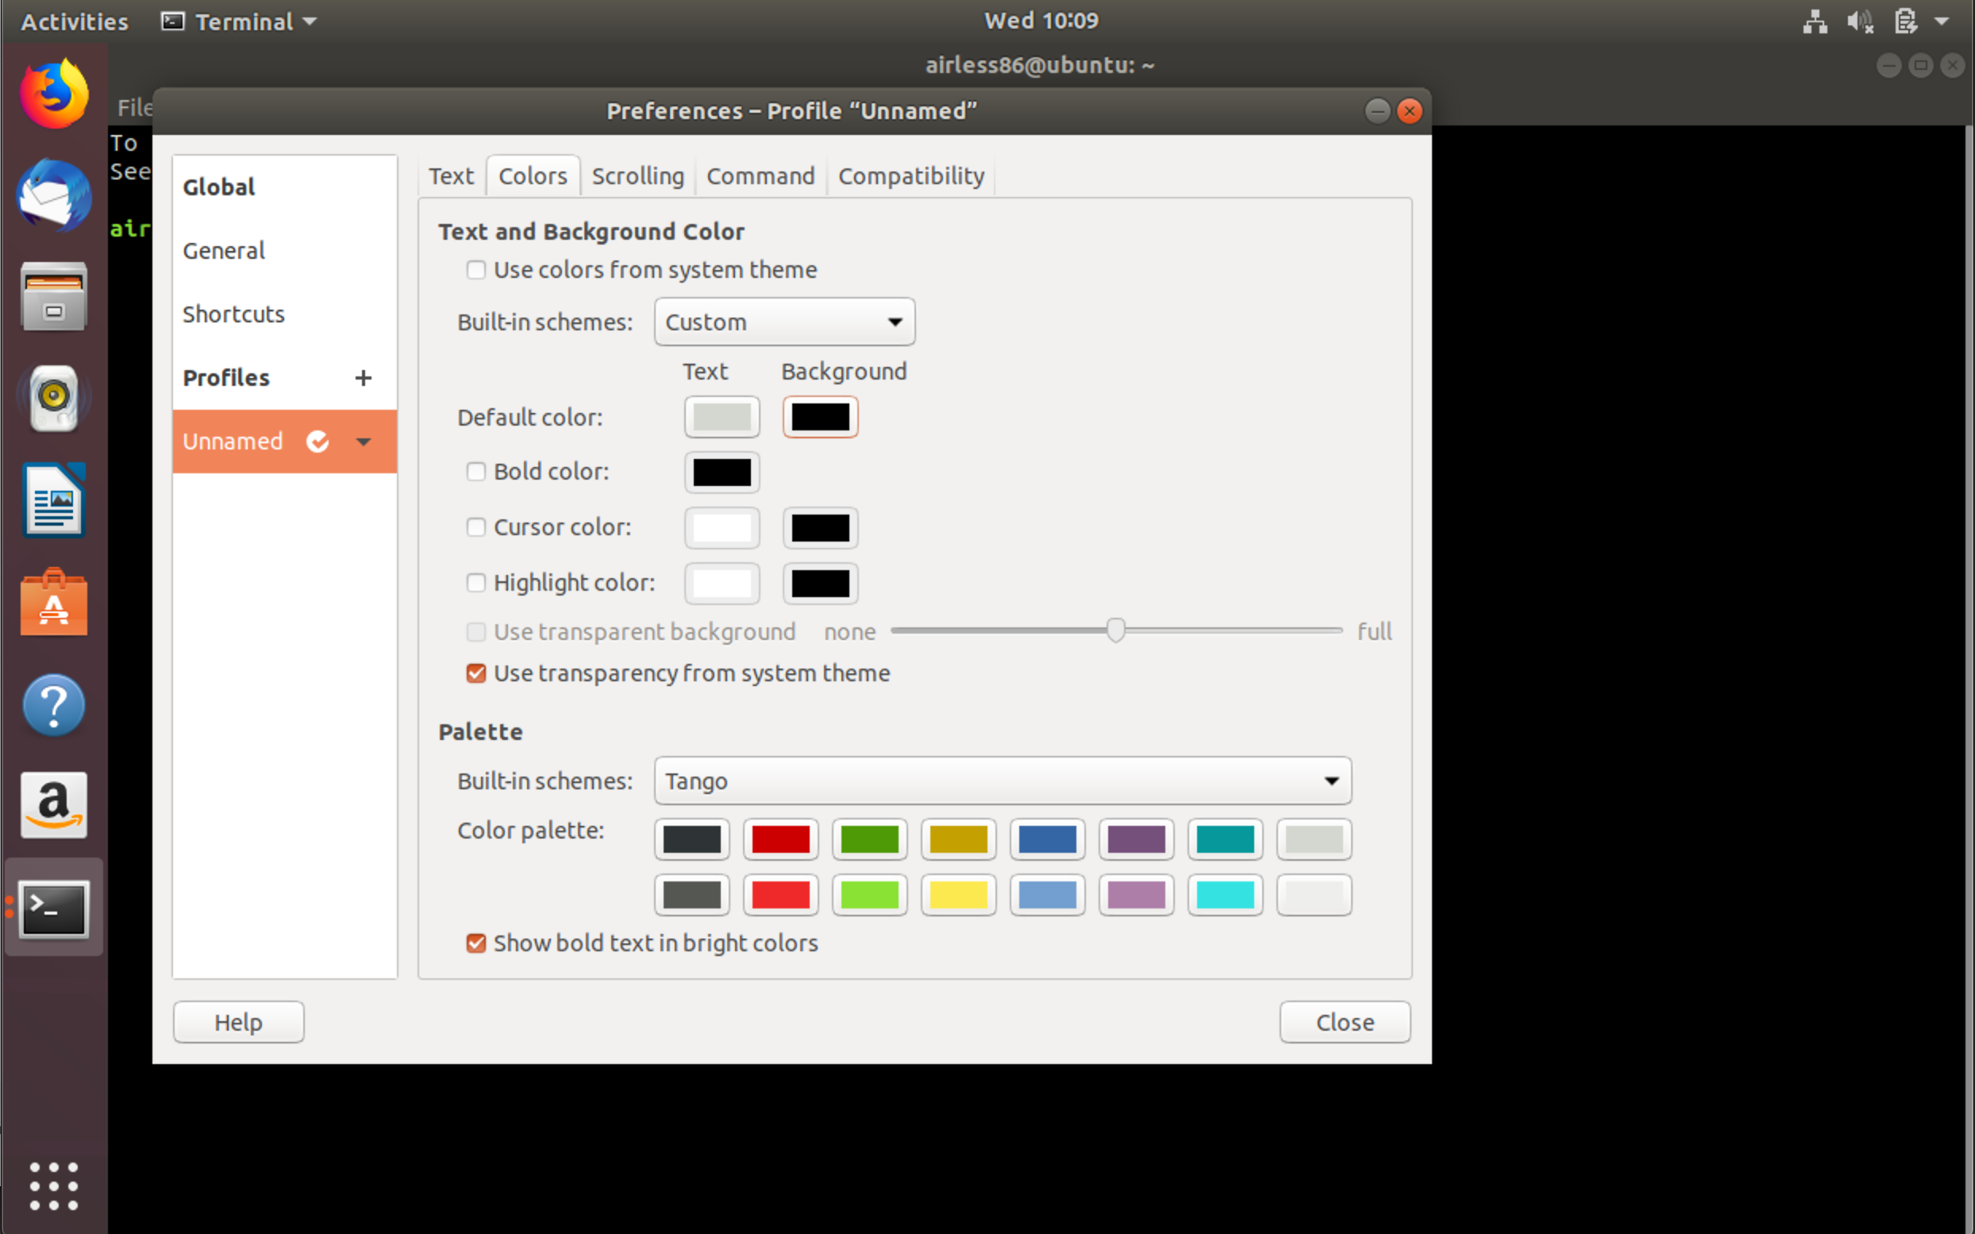Click the volume icon in top bar
Screen dimensions: 1975x1234
pos(1859,21)
